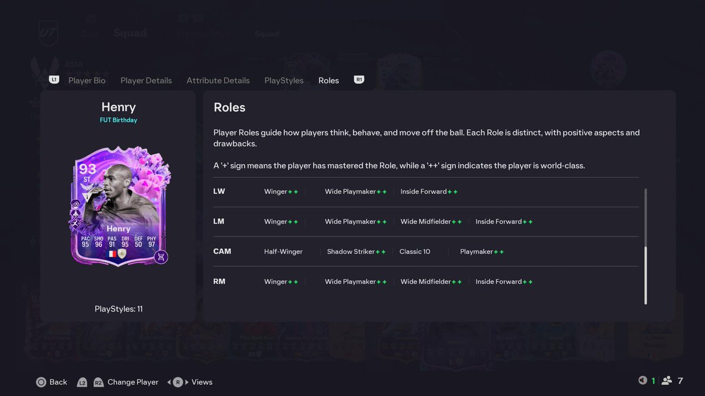This screenshot has width=705, height=396.
Task: Click Inside Forward++ in the RM row
Action: (504, 282)
